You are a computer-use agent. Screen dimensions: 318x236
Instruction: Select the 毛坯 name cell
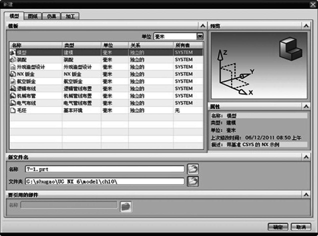(22, 111)
